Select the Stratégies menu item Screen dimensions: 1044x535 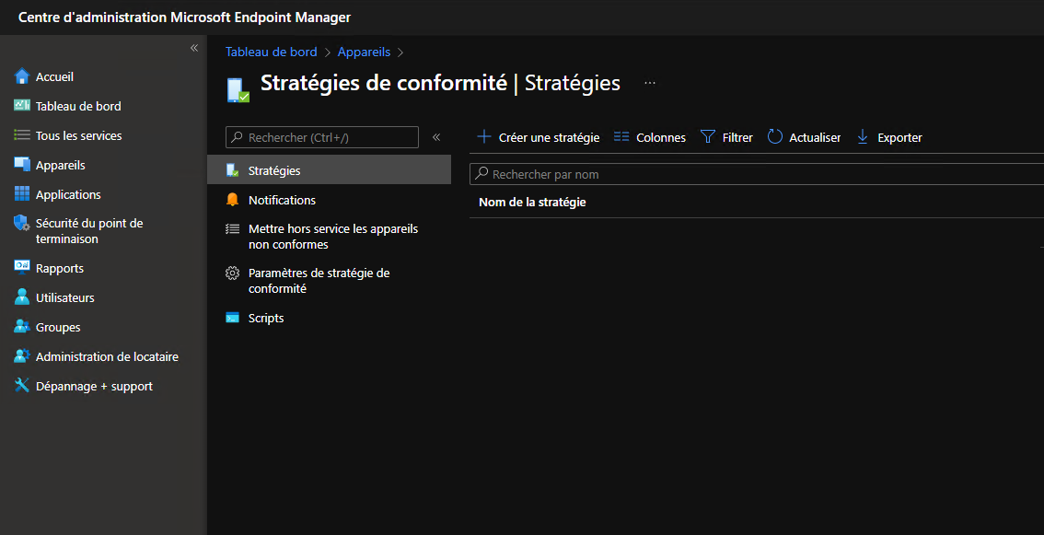pos(274,170)
